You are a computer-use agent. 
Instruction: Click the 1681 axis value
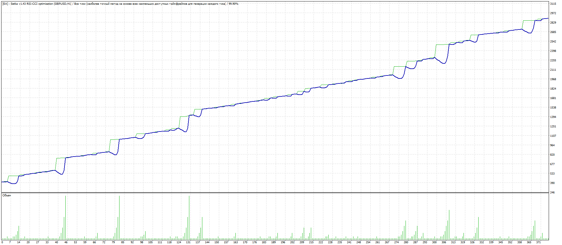[553, 98]
